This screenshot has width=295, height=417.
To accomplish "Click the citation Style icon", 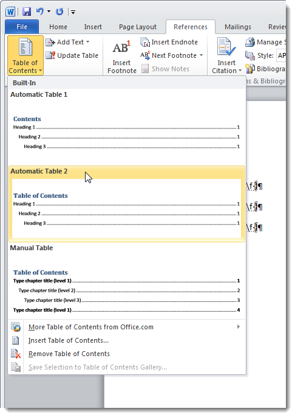I will point(250,55).
